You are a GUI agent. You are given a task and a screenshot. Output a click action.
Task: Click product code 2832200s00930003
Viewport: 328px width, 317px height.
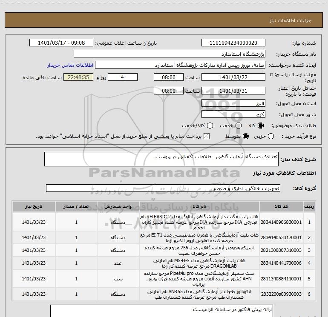point(281,294)
